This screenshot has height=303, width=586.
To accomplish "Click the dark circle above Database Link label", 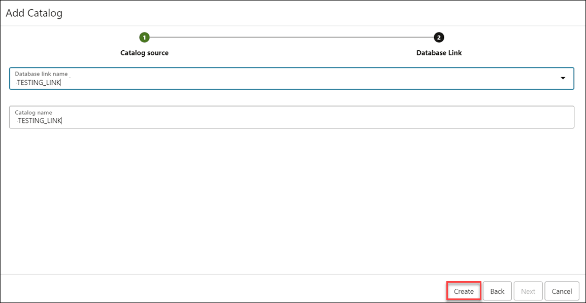I will 439,37.
